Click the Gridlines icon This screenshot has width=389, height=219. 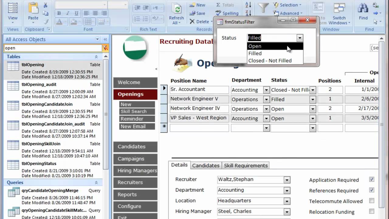click(x=88, y=22)
